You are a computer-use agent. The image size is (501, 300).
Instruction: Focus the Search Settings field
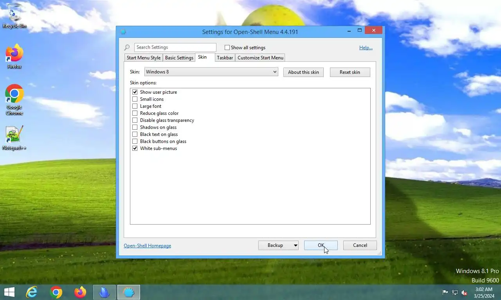[175, 47]
